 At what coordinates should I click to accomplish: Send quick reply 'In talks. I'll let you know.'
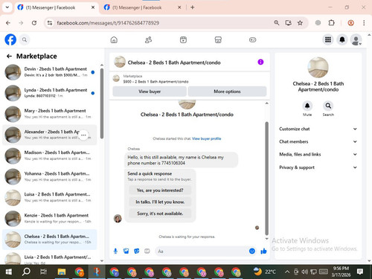tap(160, 202)
